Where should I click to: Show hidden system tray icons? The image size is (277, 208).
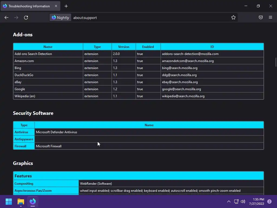point(229,201)
